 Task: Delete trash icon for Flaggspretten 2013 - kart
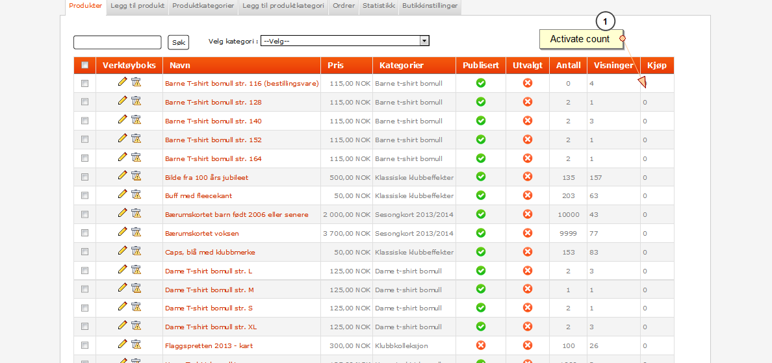tap(136, 344)
